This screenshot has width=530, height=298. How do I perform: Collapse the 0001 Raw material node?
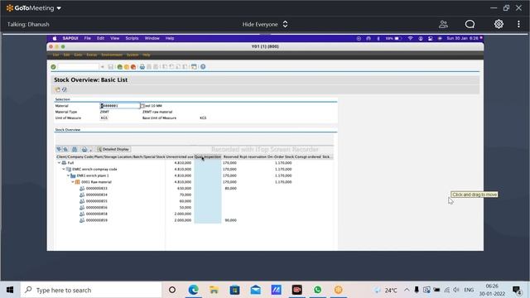(72, 182)
